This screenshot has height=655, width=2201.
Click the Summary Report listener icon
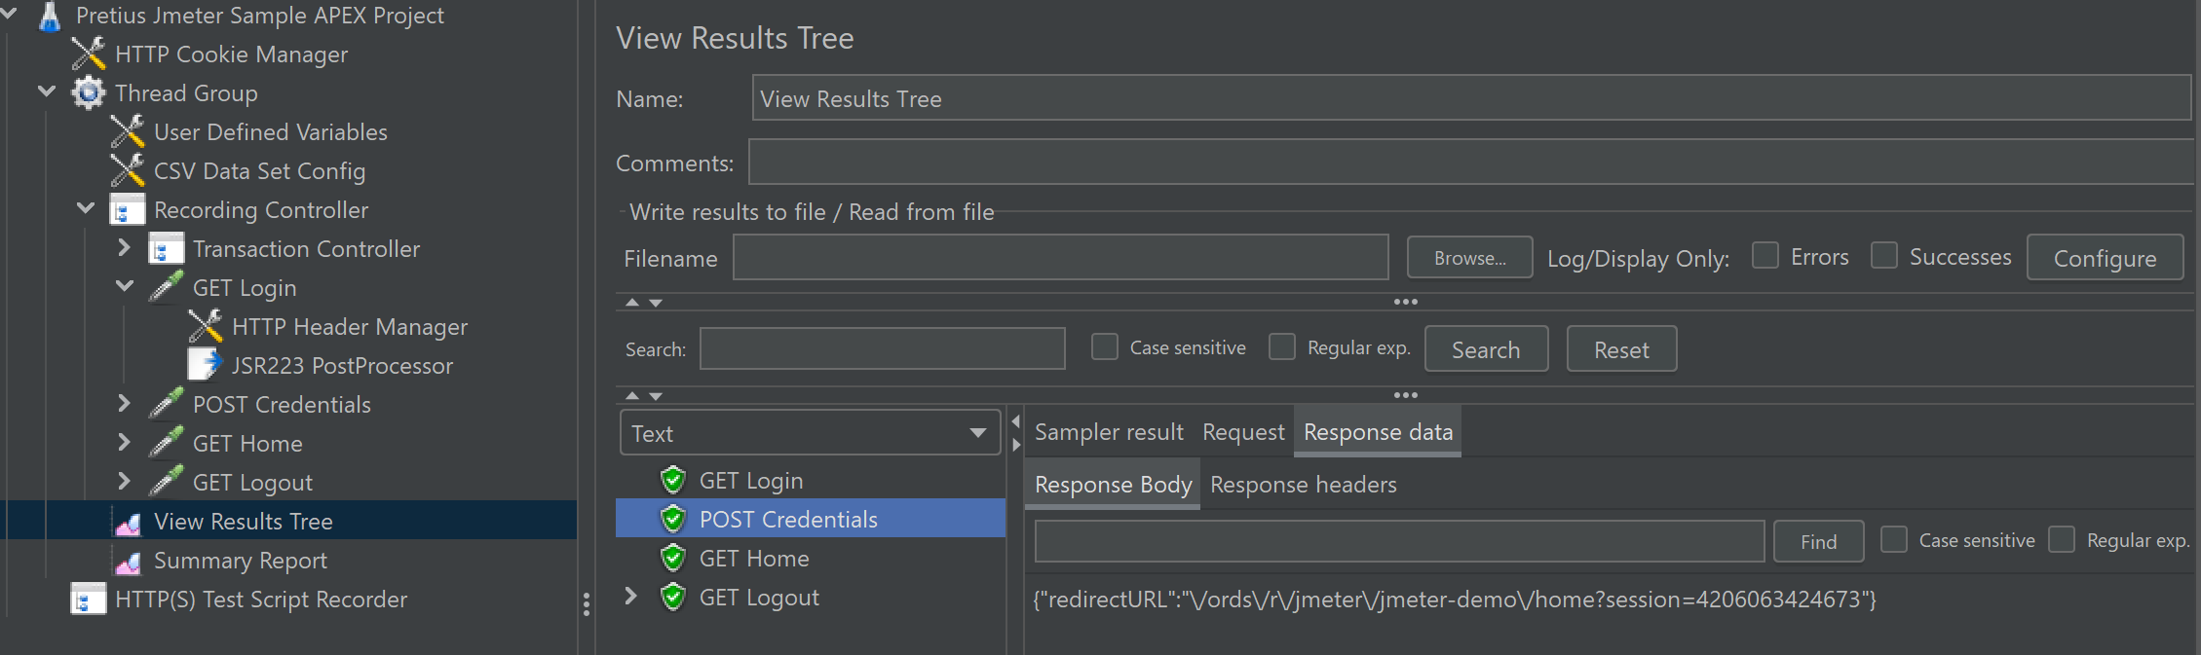click(x=128, y=562)
